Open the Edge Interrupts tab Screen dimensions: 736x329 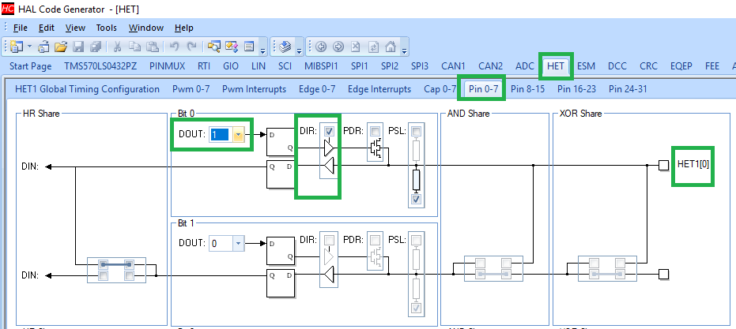pos(379,89)
